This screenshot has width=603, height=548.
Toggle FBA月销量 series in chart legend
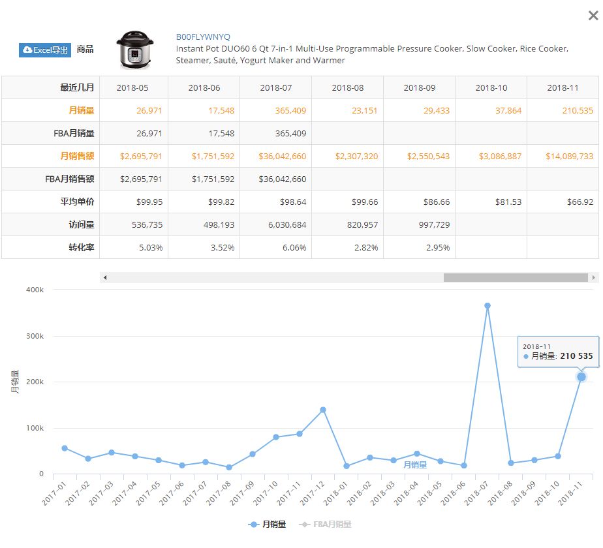click(325, 524)
